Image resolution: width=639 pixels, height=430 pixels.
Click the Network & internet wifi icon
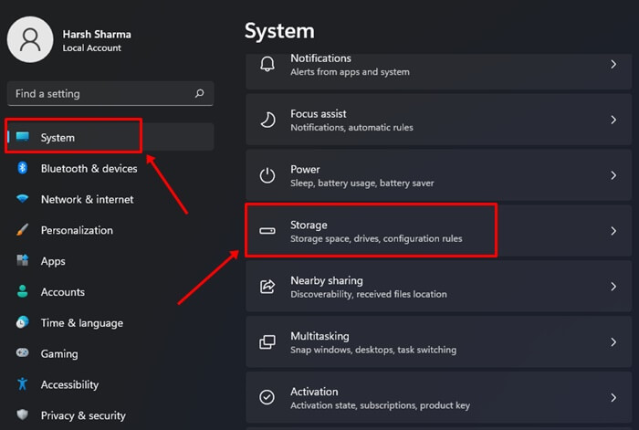click(x=23, y=199)
